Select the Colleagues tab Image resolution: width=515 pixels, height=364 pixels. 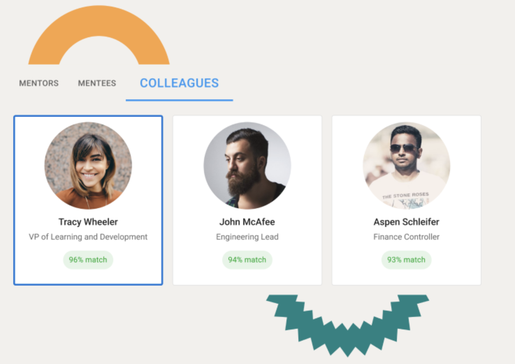(179, 83)
